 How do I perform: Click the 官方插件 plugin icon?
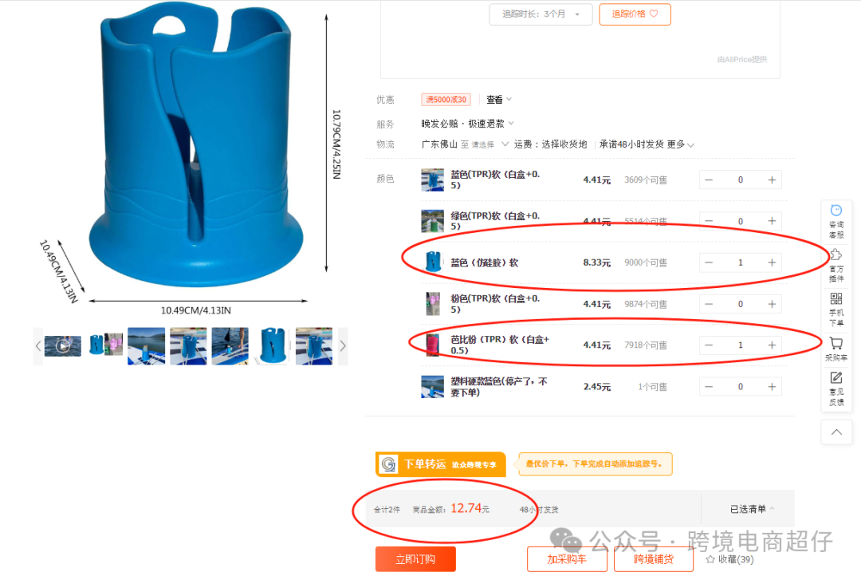[x=836, y=254]
